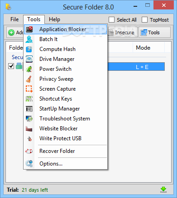Choose Application Blocker from Tools menu
177x198 pixels.
tap(65, 29)
